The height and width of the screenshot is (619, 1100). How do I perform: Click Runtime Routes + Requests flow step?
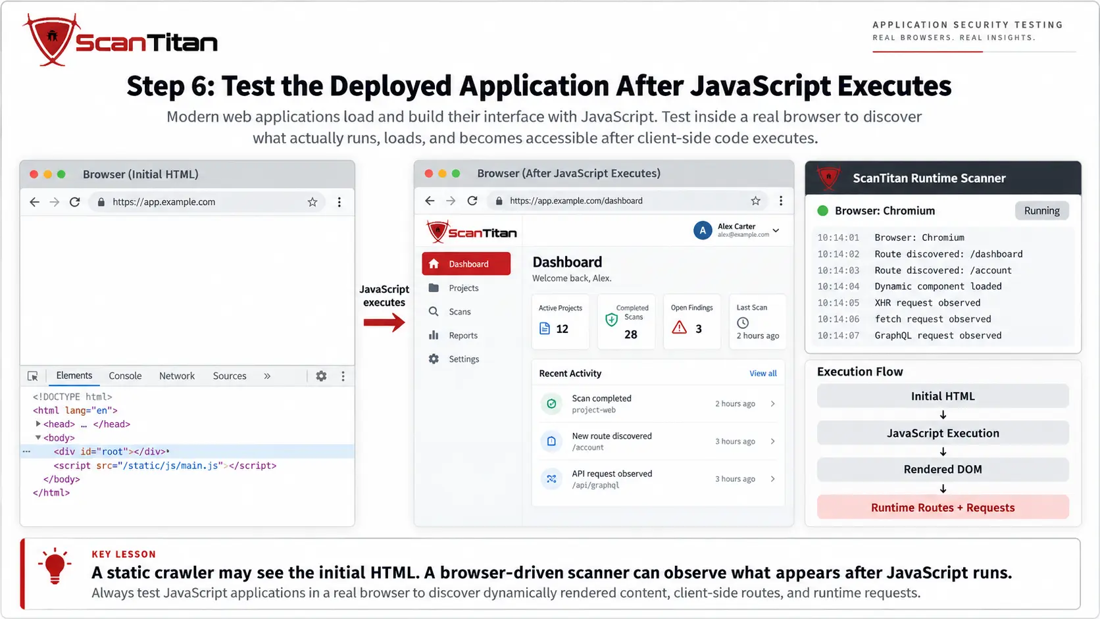(x=943, y=507)
